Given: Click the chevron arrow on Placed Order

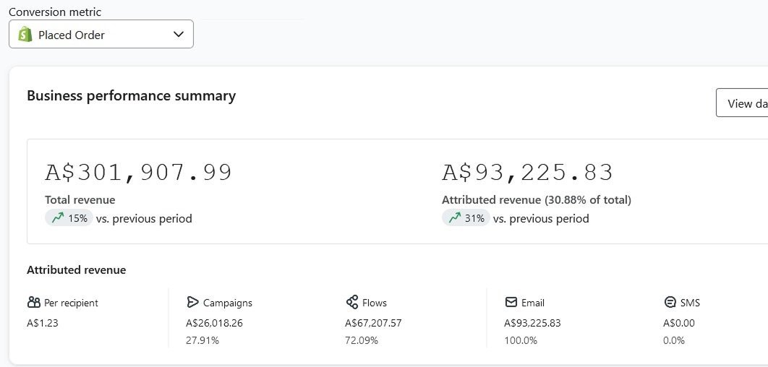Looking at the screenshot, I should pos(179,34).
